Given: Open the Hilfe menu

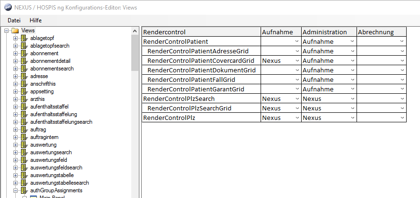Looking at the screenshot, I should [35, 20].
